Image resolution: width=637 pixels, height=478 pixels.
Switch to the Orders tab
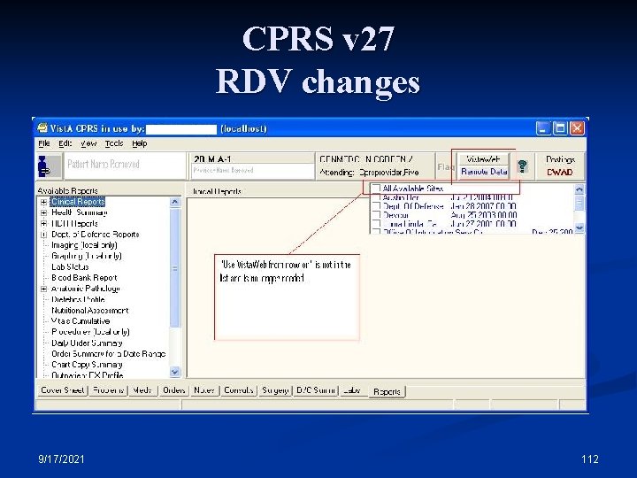tap(173, 390)
